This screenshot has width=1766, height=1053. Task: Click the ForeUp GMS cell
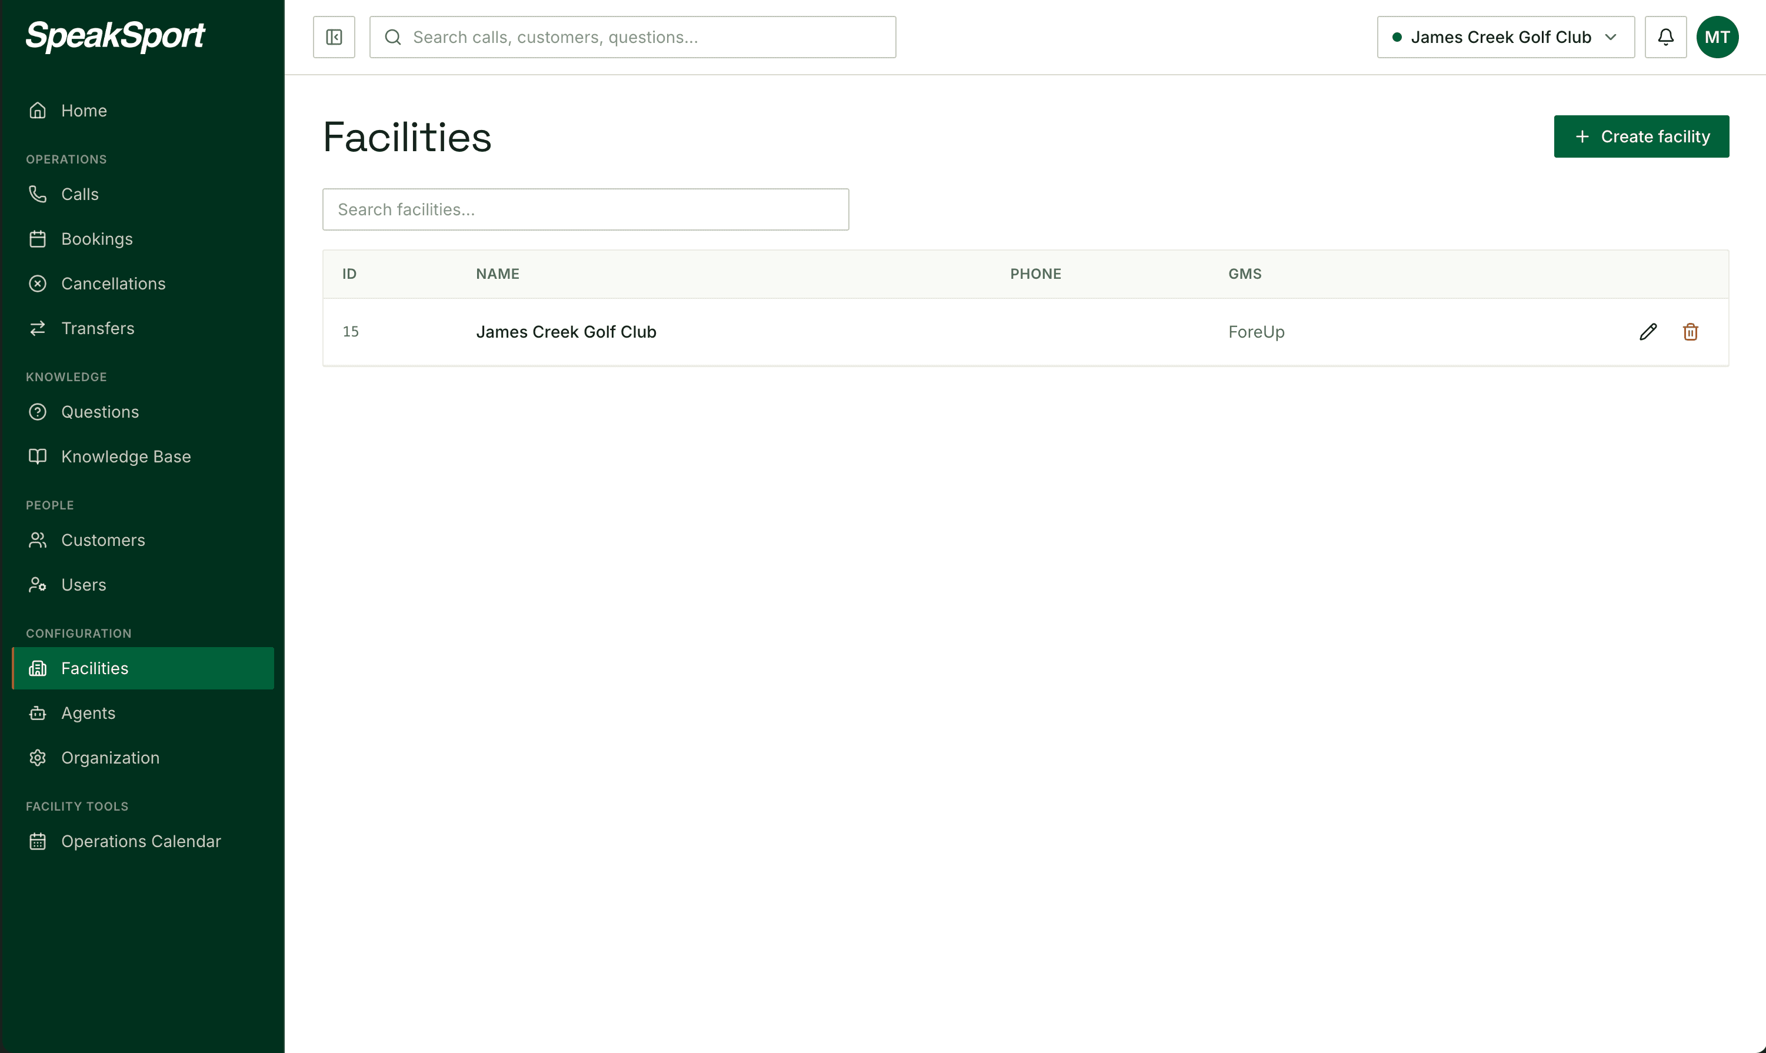click(1256, 331)
